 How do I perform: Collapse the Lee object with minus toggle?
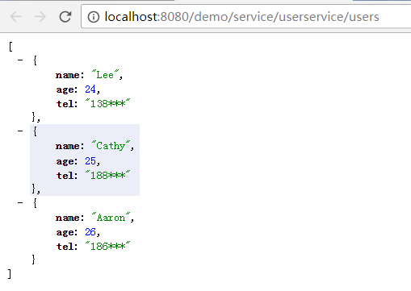(20, 60)
